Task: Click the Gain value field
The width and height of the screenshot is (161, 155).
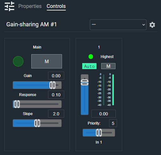Action: (56, 76)
